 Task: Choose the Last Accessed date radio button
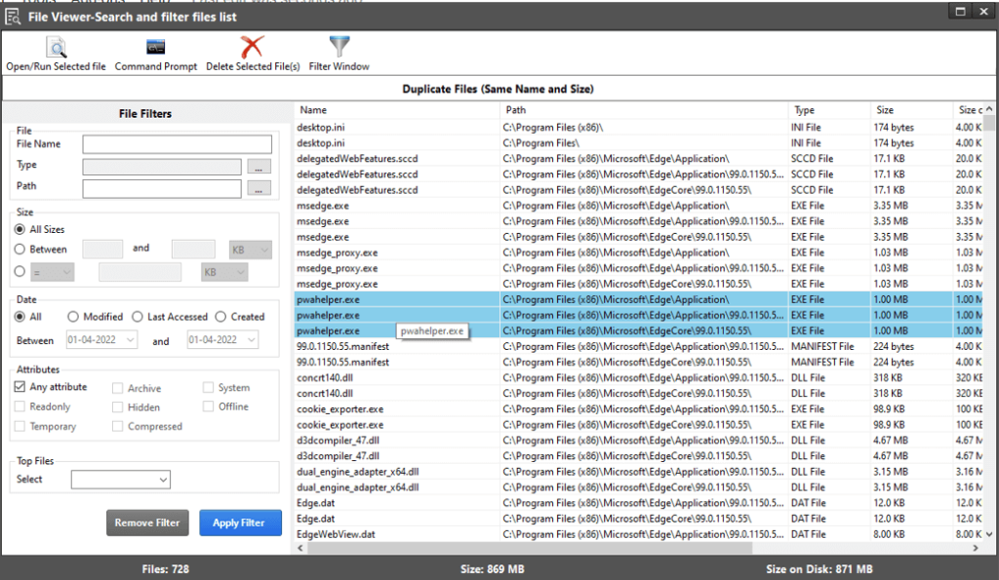pos(137,317)
